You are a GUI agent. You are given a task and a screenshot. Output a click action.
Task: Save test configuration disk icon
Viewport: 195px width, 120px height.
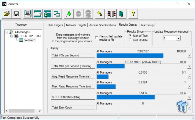[x=16, y=14]
